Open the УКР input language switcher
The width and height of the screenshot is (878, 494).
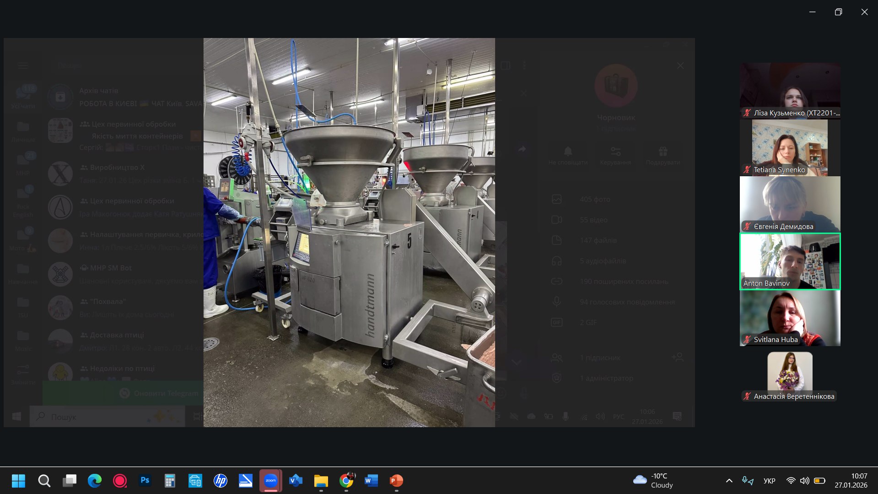tap(769, 481)
